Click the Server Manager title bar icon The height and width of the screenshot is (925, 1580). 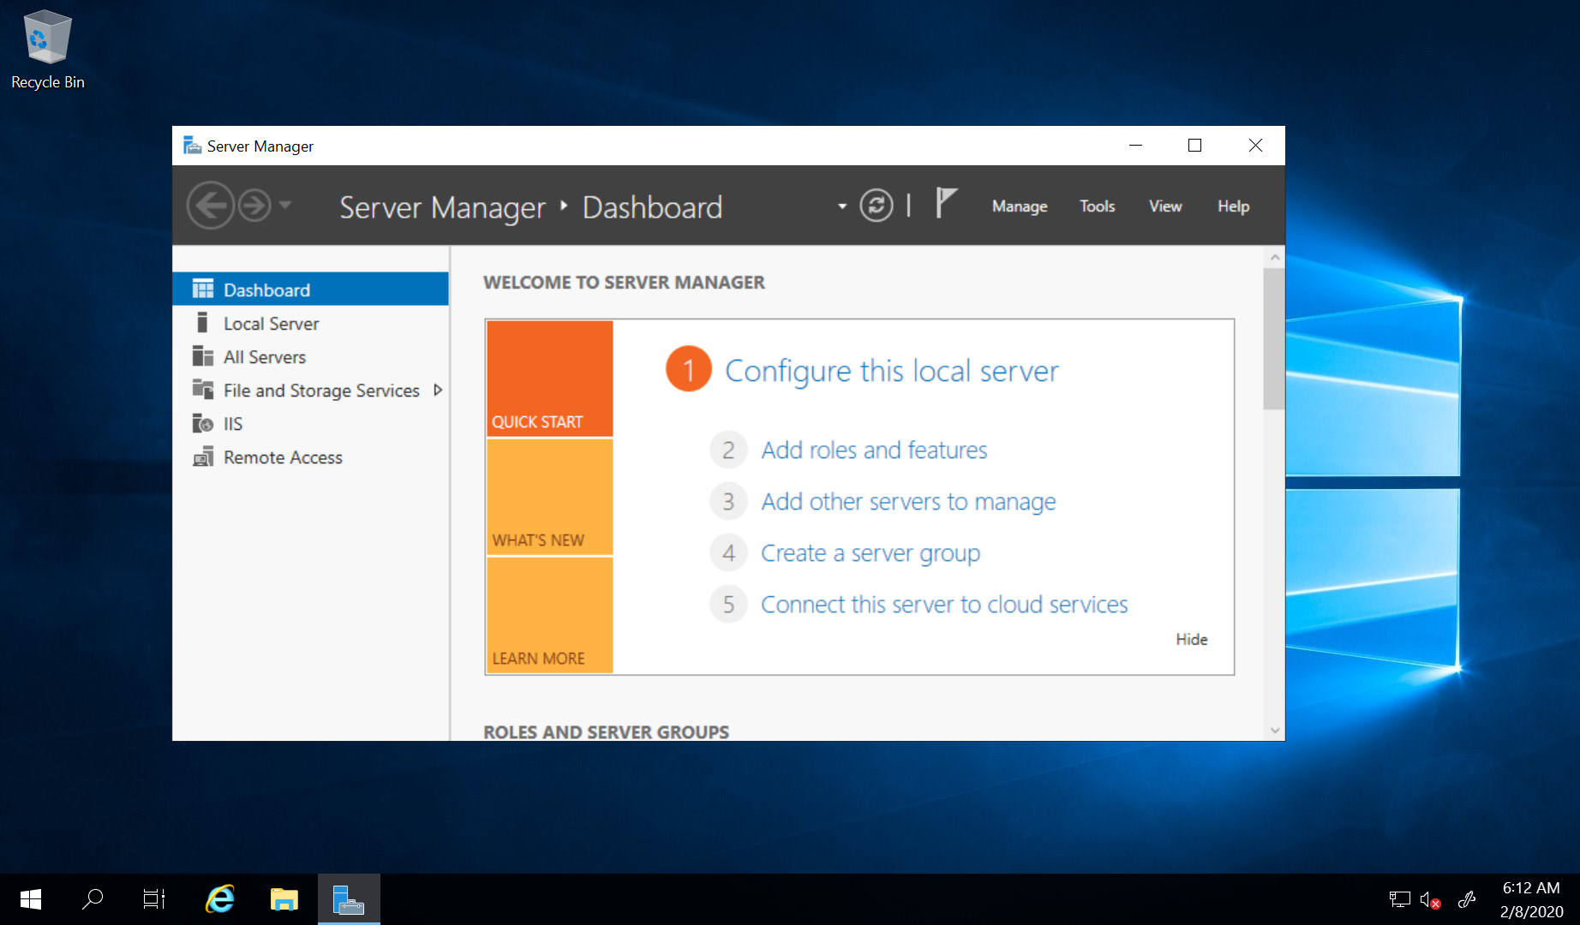[192, 146]
